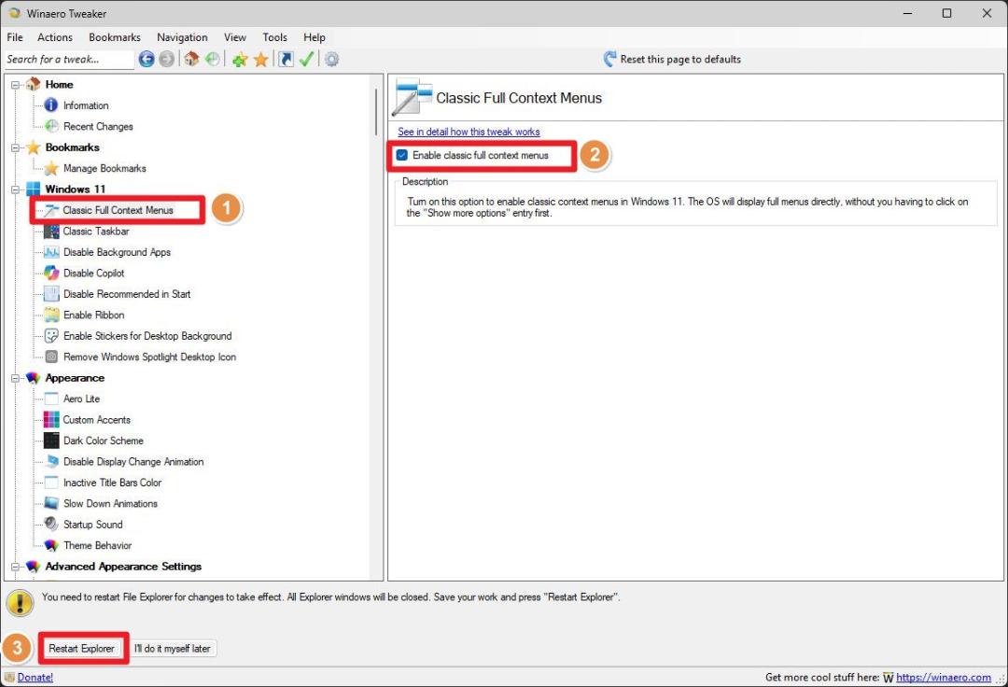
Task: Select Classic Full Context Menus tree item
Action: point(119,210)
